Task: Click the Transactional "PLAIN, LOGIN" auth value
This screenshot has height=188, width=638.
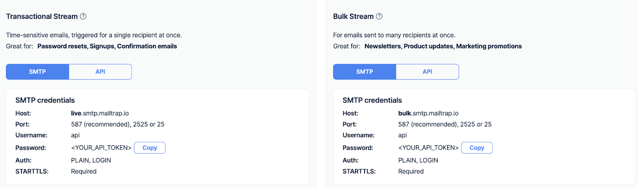Action: tap(91, 161)
